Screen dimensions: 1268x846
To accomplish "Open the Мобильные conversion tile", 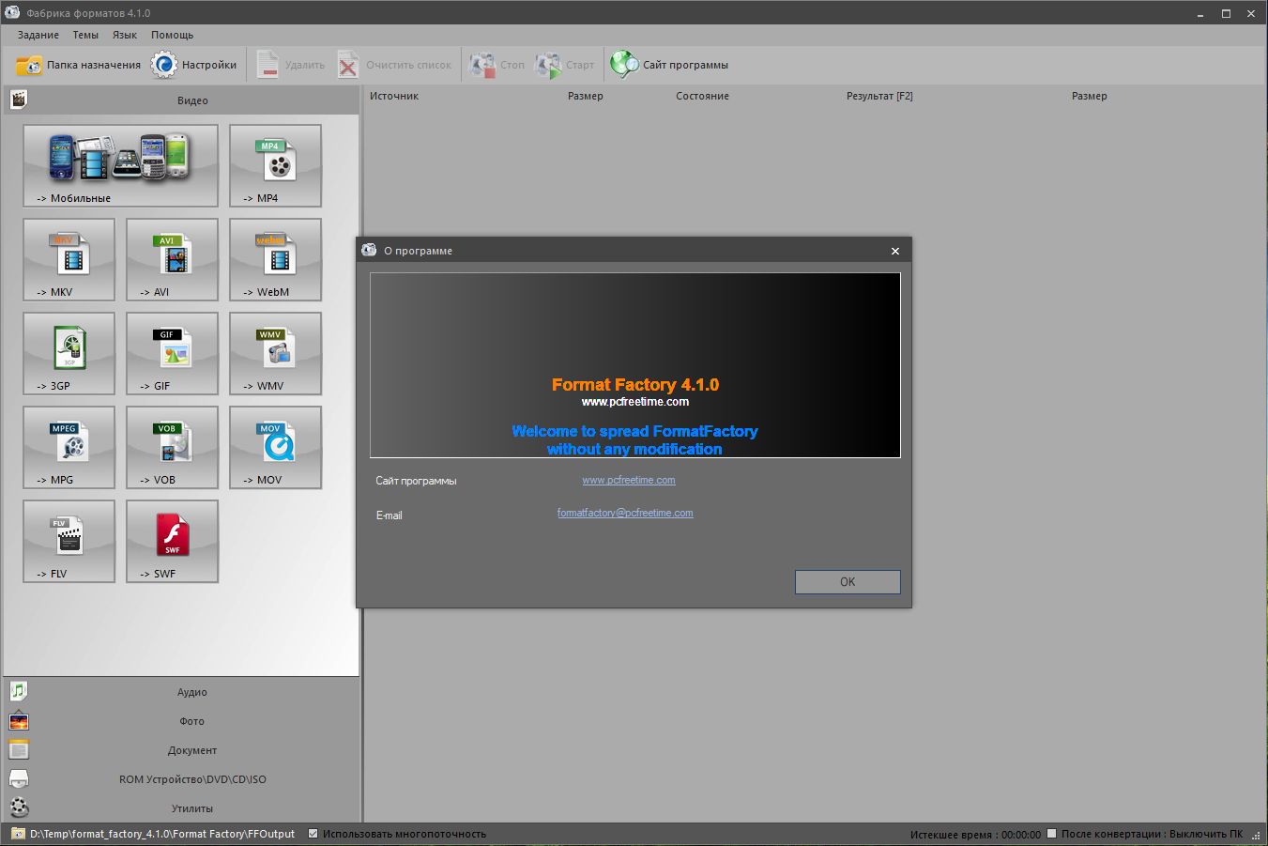I will pyautogui.click(x=120, y=165).
